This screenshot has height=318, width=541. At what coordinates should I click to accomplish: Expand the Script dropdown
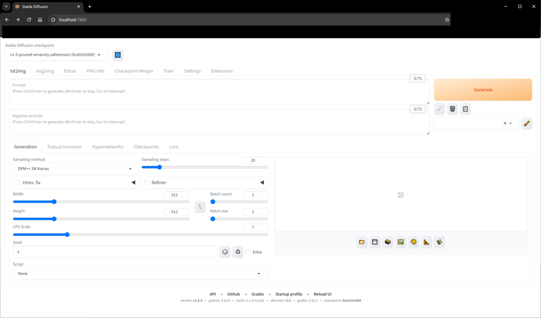click(140, 273)
